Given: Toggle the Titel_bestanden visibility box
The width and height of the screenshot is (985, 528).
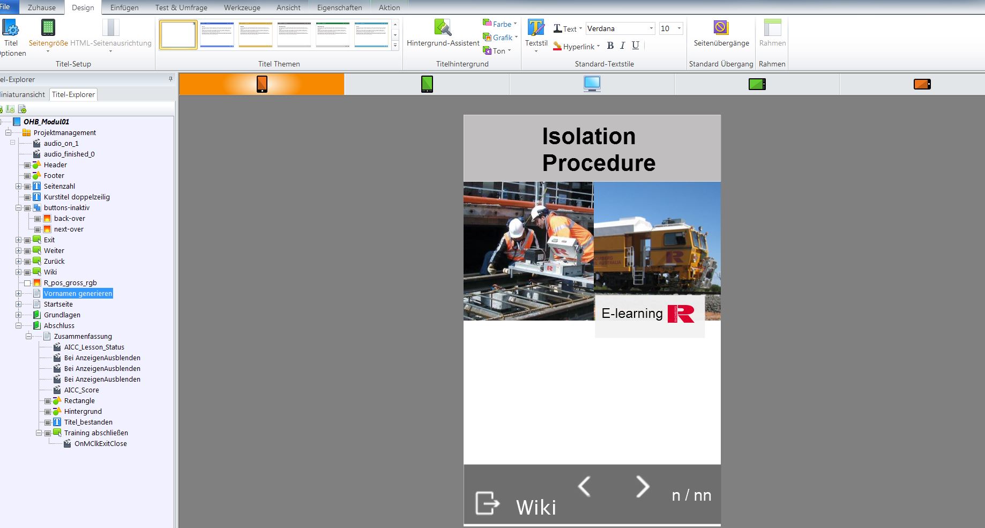Looking at the screenshot, I should pyautogui.click(x=48, y=422).
